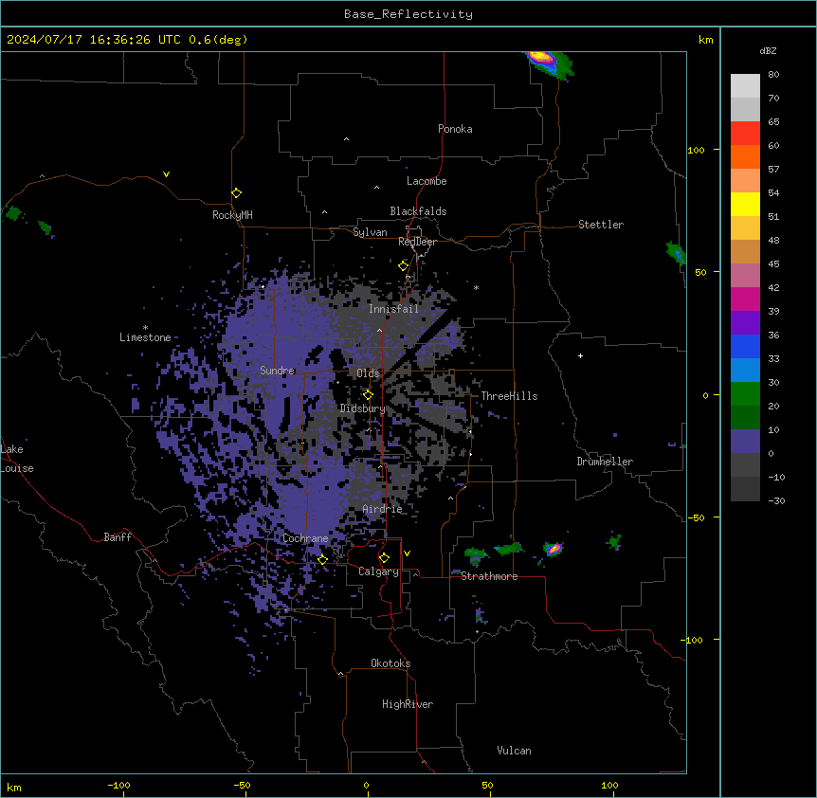Click the Vulcan label
The height and width of the screenshot is (798, 817).
point(514,751)
